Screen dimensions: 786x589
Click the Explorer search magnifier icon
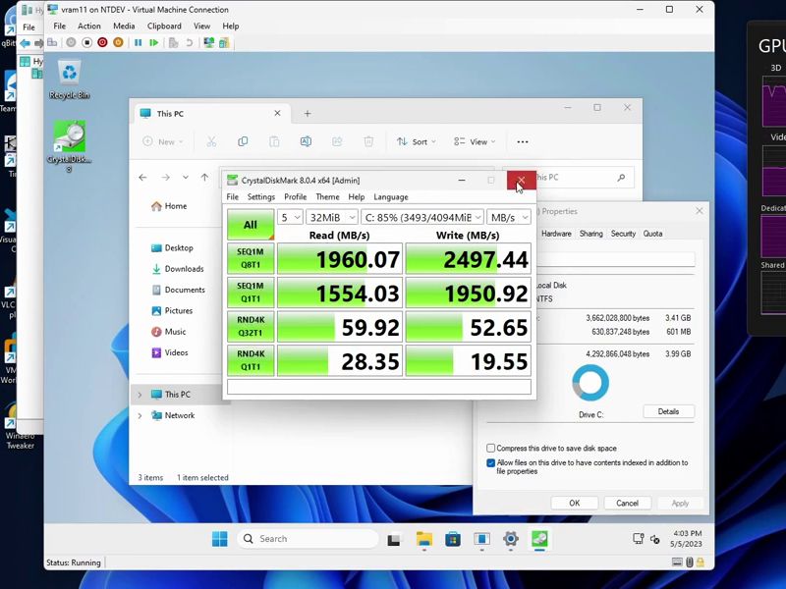[x=621, y=178]
